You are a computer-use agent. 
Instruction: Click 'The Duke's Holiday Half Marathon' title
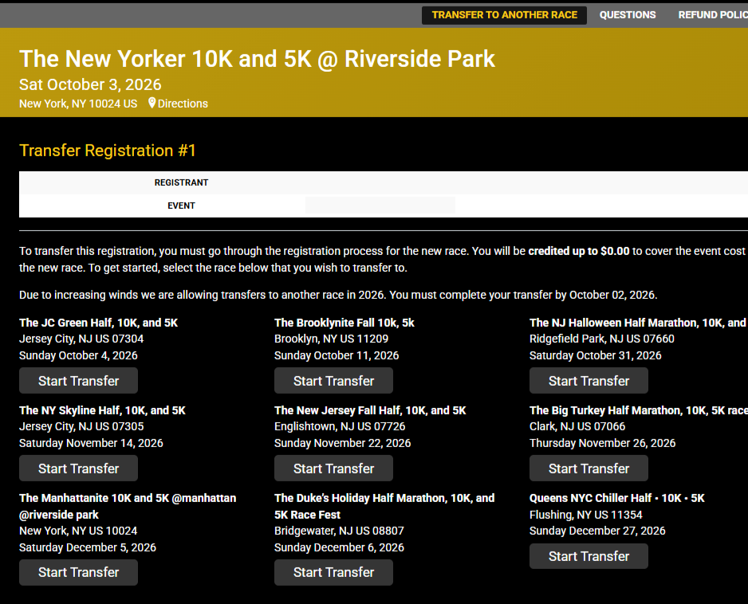tap(384, 506)
